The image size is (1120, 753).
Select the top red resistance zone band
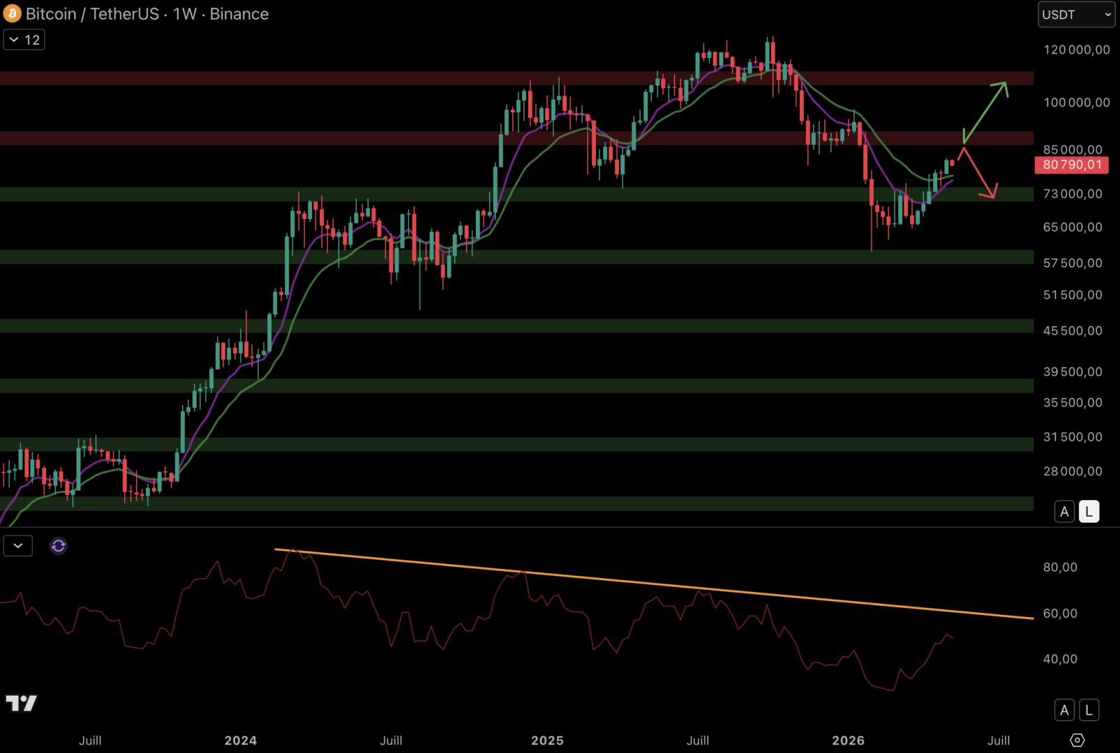(x=516, y=78)
